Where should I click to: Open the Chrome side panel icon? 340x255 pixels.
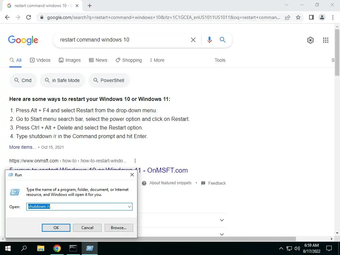pyautogui.click(x=311, y=17)
